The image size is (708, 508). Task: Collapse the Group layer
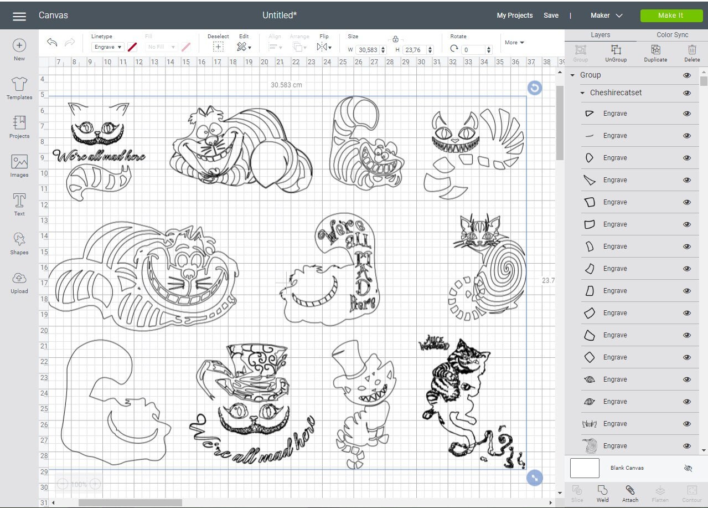pos(573,75)
